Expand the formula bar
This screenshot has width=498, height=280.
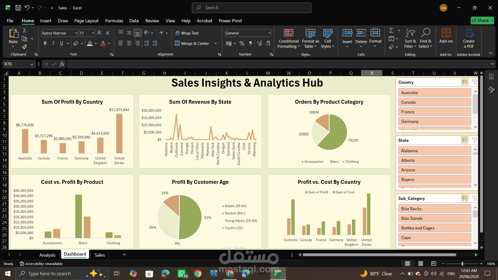point(492,64)
